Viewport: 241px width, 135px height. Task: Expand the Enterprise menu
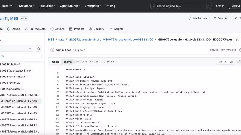click(93, 6)
